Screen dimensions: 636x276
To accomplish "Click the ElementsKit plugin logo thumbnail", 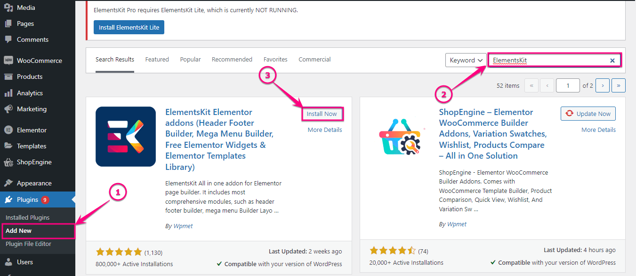I will pyautogui.click(x=126, y=137).
